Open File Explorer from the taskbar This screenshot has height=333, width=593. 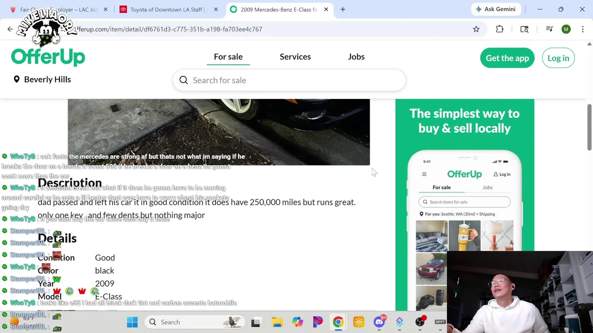point(277,322)
